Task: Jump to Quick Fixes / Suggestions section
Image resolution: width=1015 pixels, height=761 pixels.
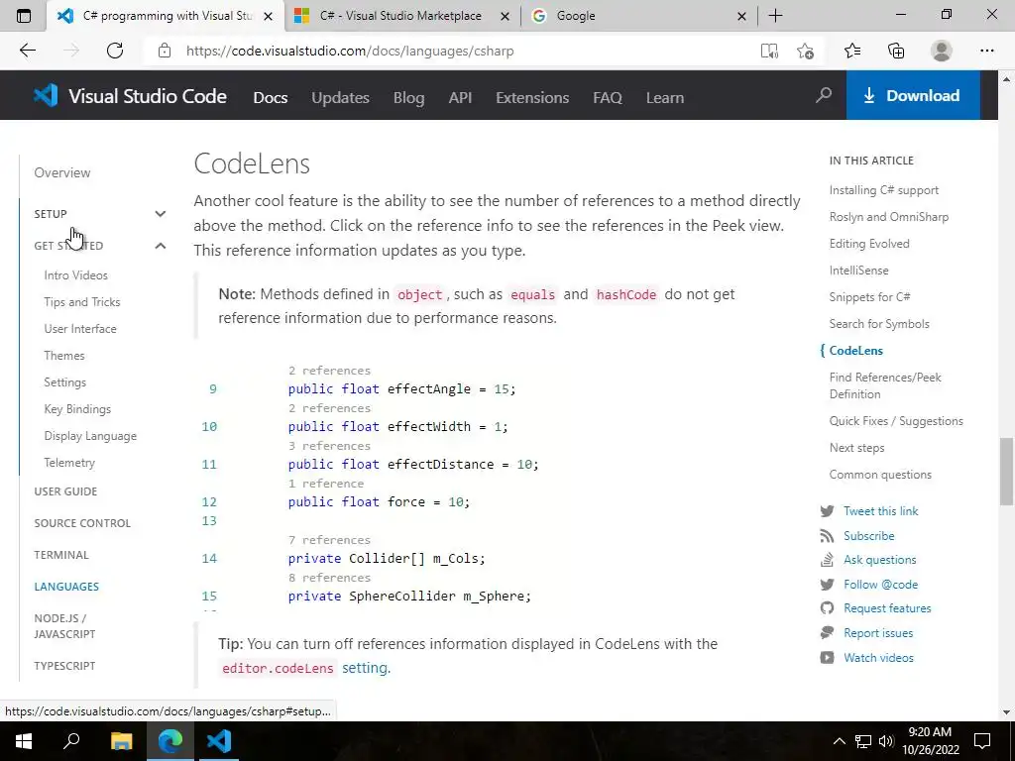Action: (896, 420)
